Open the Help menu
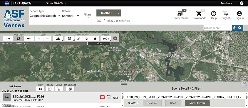This screenshot has width=248, height=108. (x=214, y=15)
